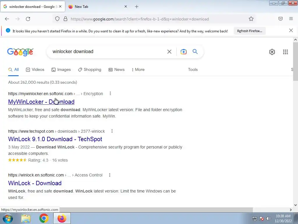Open options for MyWinLocker softonic result
Viewport: 298px width, 224px height.
coord(110,93)
